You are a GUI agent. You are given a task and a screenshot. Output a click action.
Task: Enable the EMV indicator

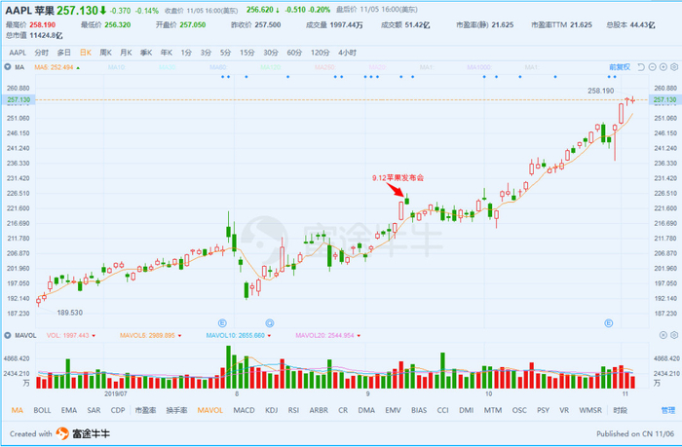(393, 410)
